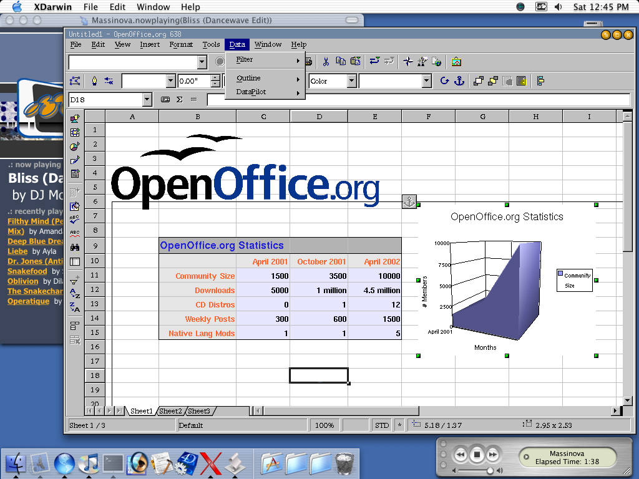
Task: Click the Insert Chart icon in sidebar
Action: [x=75, y=147]
